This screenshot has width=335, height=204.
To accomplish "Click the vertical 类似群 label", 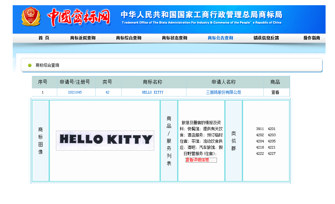I will [234, 141].
